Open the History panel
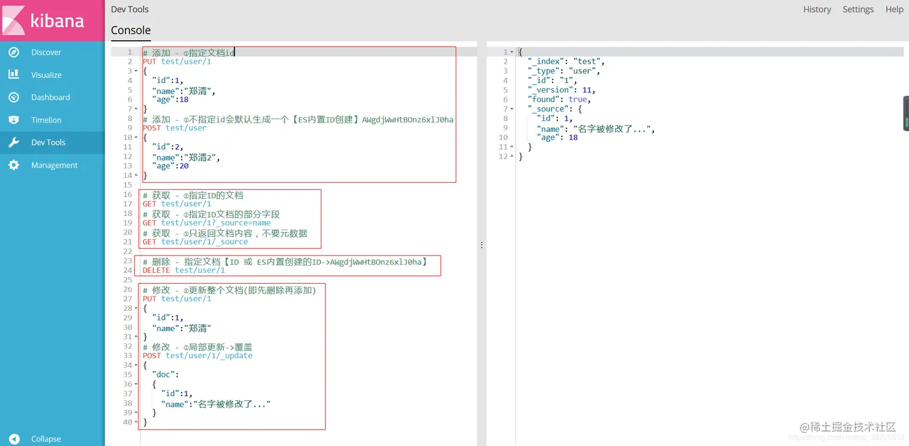Image resolution: width=909 pixels, height=446 pixels. coord(817,9)
